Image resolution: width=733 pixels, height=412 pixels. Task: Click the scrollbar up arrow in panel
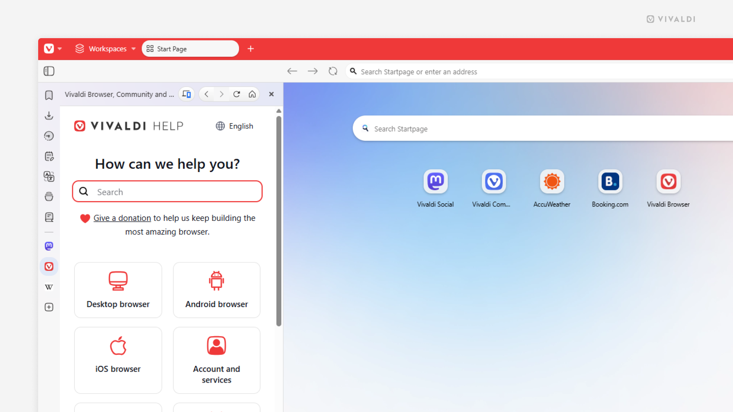pyautogui.click(x=279, y=111)
